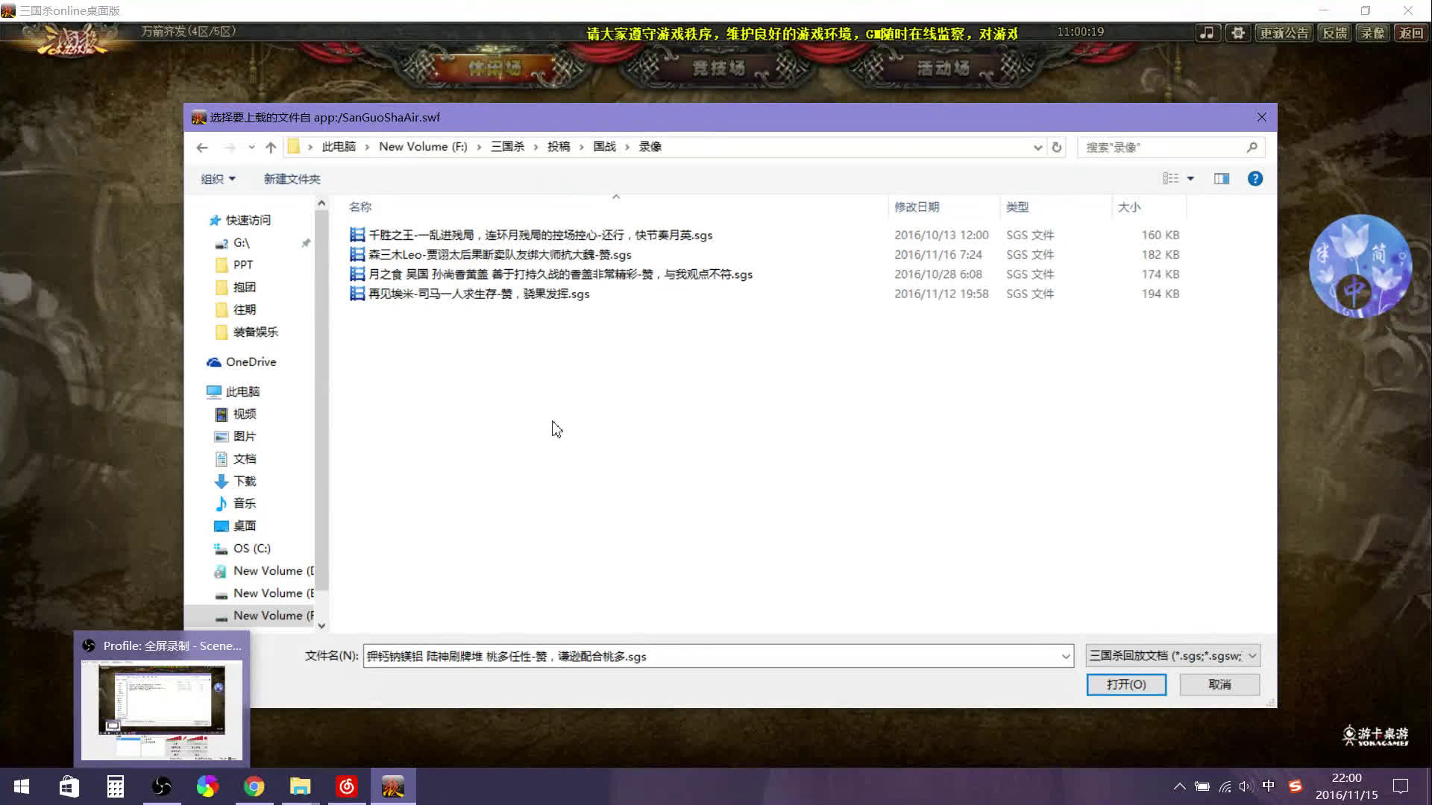The height and width of the screenshot is (805, 1432).
Task: Open the PPT folder in sidebar
Action: click(x=242, y=265)
